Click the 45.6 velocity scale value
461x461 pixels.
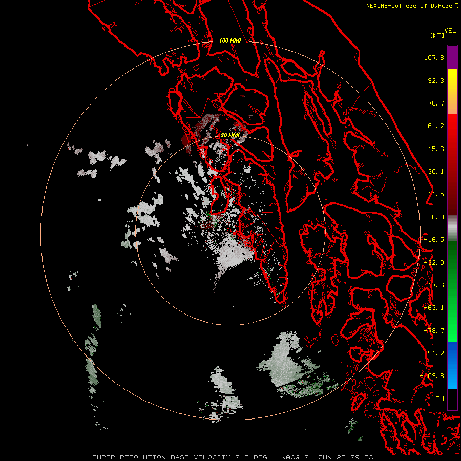click(x=436, y=149)
